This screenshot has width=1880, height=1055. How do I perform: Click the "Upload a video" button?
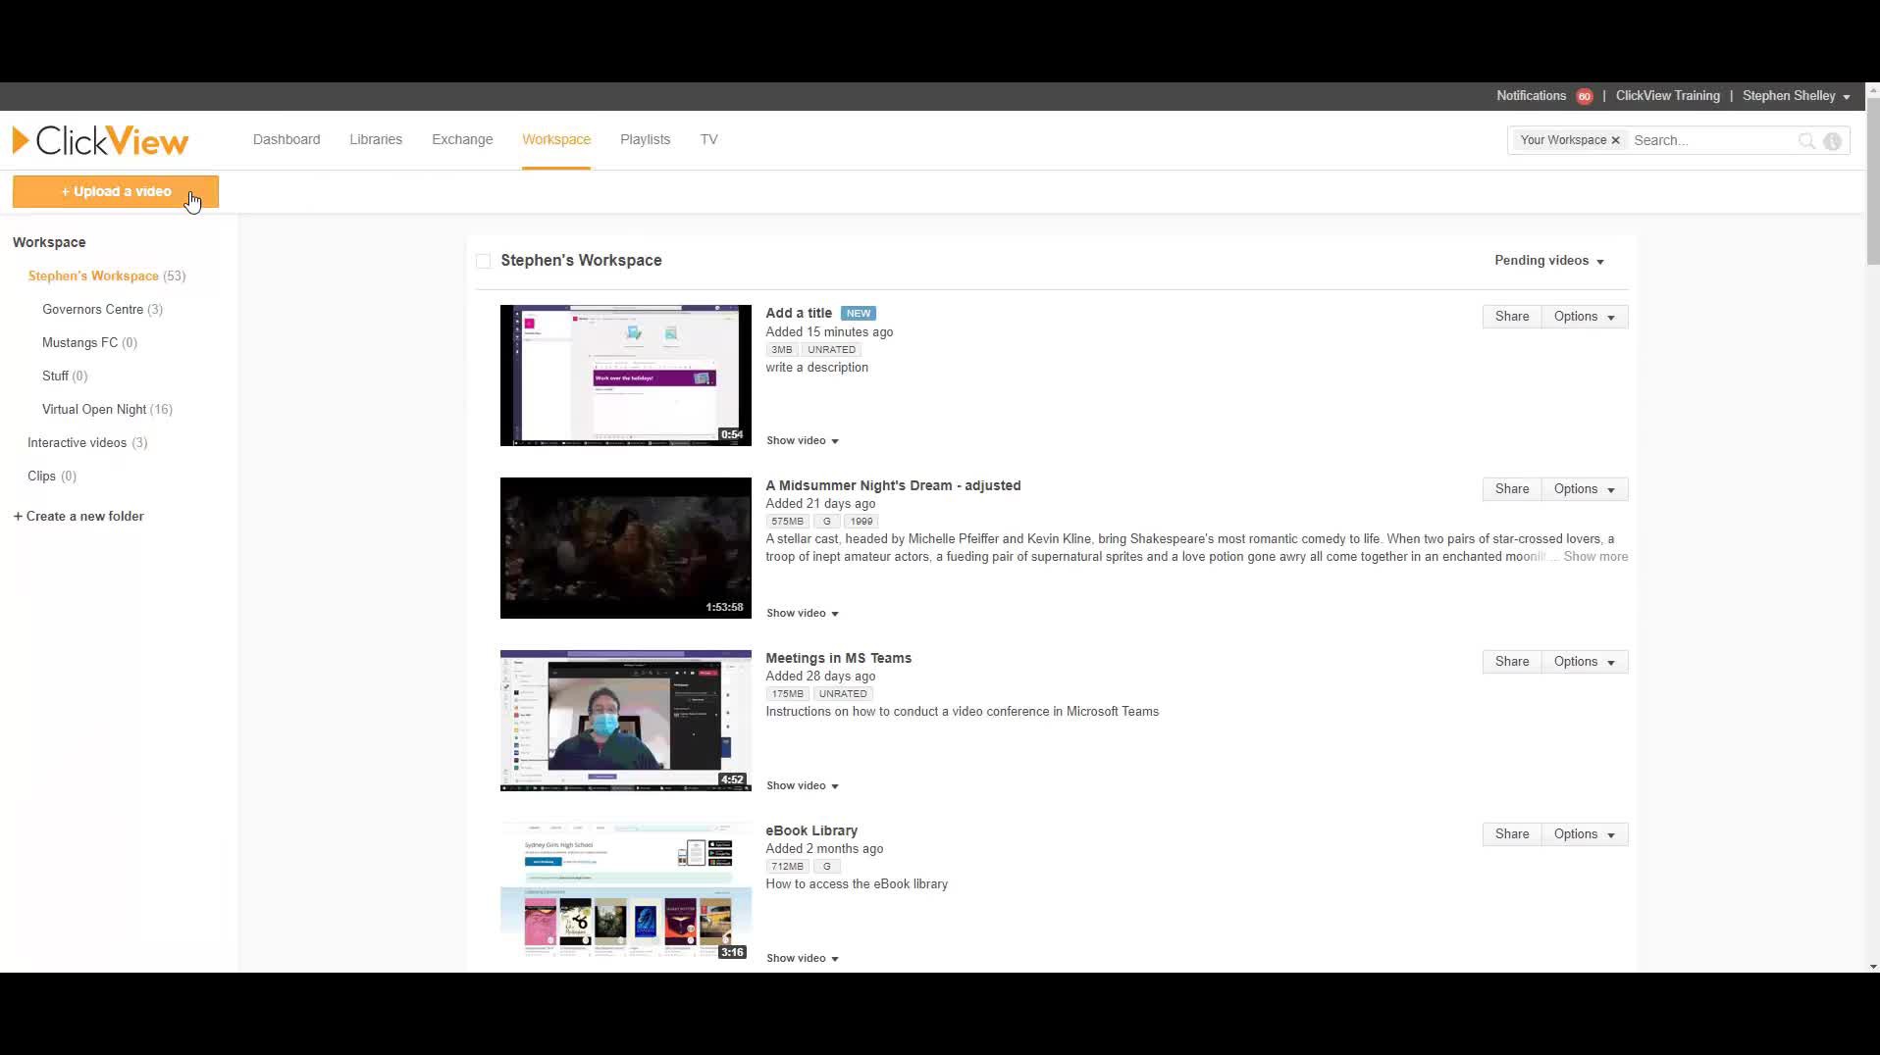tap(115, 191)
